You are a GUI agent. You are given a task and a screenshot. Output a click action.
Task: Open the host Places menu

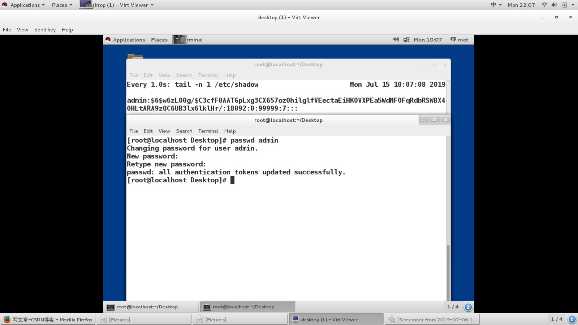(x=62, y=5)
